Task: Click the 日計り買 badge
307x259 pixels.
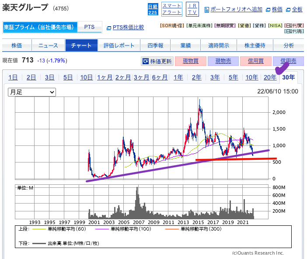Action: click(x=294, y=26)
